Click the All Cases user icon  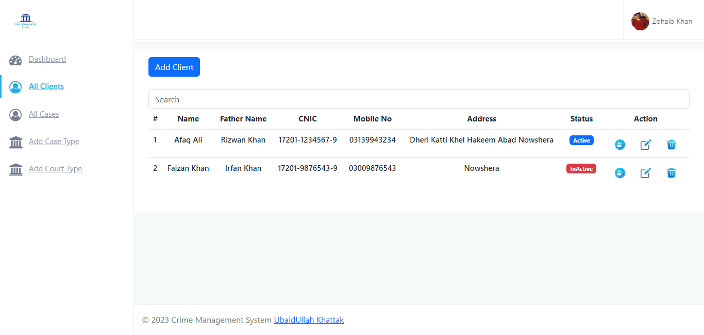point(15,115)
